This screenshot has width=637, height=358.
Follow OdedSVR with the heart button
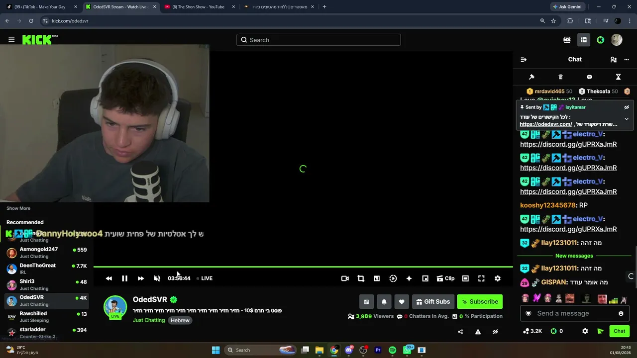click(x=402, y=302)
